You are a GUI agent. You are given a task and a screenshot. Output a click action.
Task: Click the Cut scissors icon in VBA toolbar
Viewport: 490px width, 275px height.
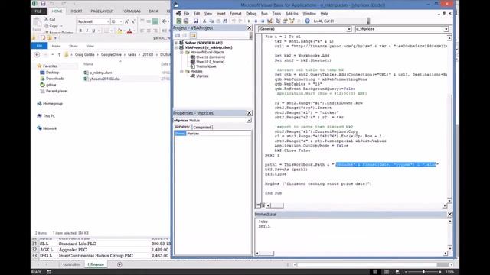(204, 21)
